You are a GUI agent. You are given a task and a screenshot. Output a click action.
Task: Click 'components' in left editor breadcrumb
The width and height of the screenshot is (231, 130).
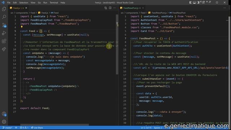[x=22, y=13]
